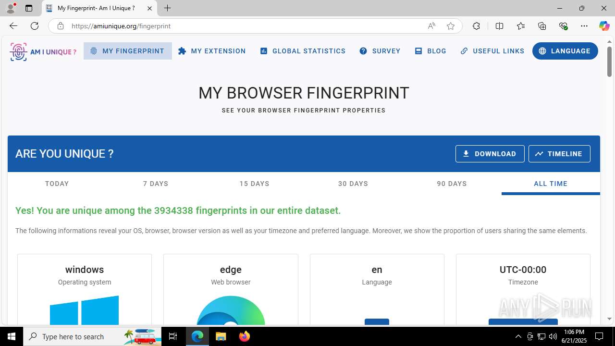The width and height of the screenshot is (615, 346).
Task: Show hidden tray icons chevron
Action: tap(518, 336)
